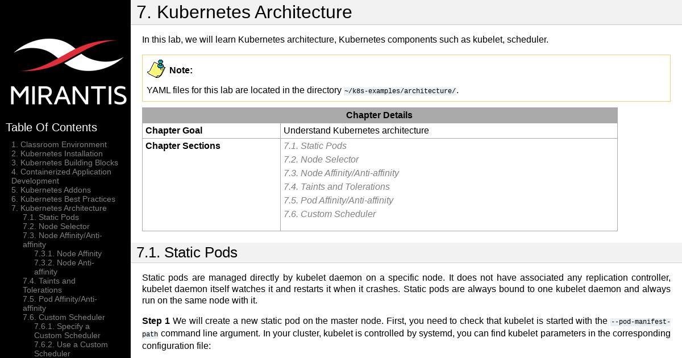Jump to 7.1 Static Pods in sidebar

click(51, 217)
